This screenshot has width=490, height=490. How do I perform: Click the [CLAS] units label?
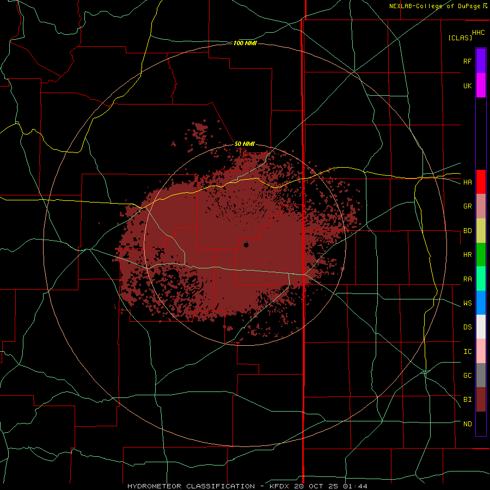tap(460, 38)
